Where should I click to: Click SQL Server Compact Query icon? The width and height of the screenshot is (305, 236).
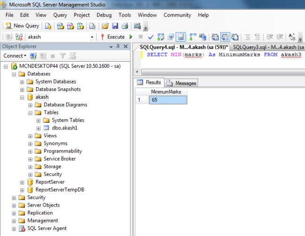[92, 26]
